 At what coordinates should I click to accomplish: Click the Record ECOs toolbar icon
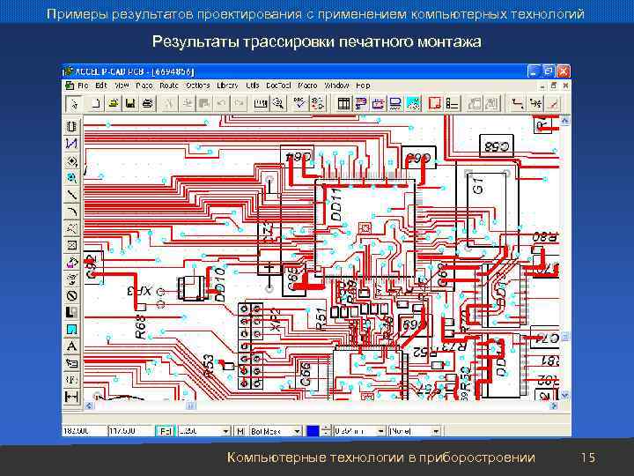coord(317,104)
